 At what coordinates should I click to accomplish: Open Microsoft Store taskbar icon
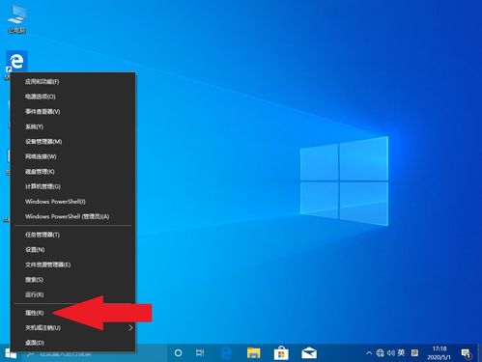pyautogui.click(x=281, y=353)
